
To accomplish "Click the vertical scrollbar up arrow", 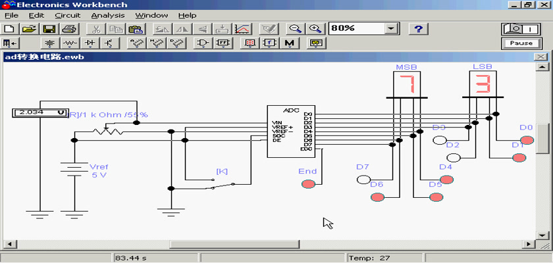I will (542, 67).
